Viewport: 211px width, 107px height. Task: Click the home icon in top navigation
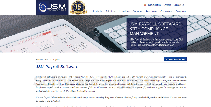[145, 5]
